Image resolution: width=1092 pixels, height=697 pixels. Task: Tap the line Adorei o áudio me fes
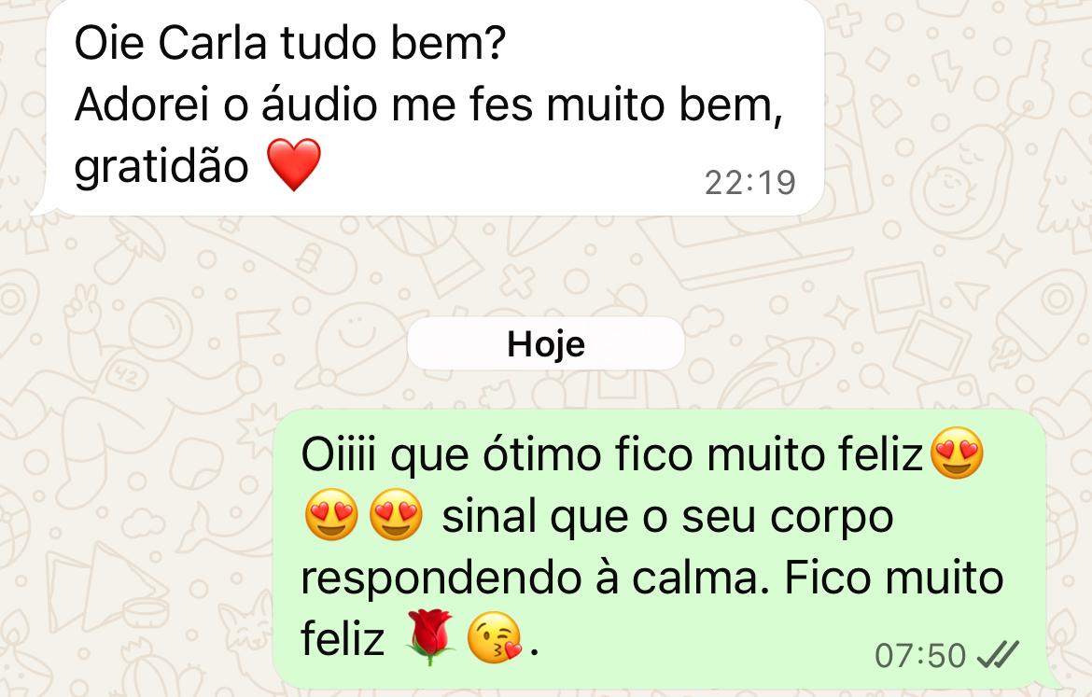pyautogui.click(x=303, y=105)
